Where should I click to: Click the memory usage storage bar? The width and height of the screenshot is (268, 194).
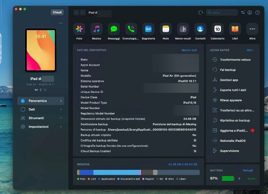(x=137, y=172)
